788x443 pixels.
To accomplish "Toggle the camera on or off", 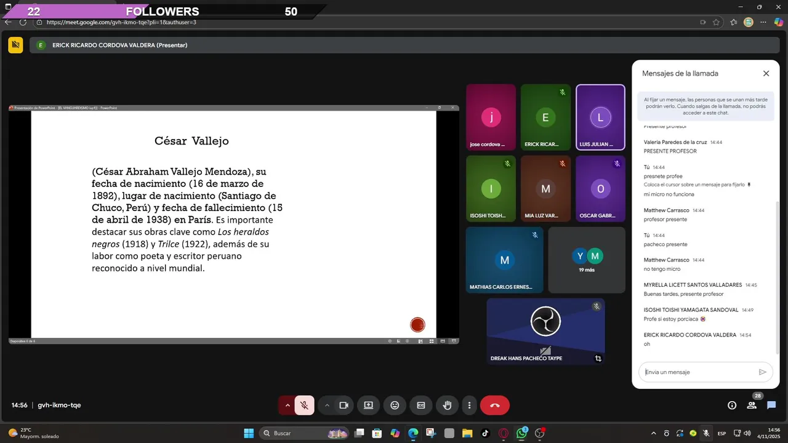I will click(x=344, y=405).
